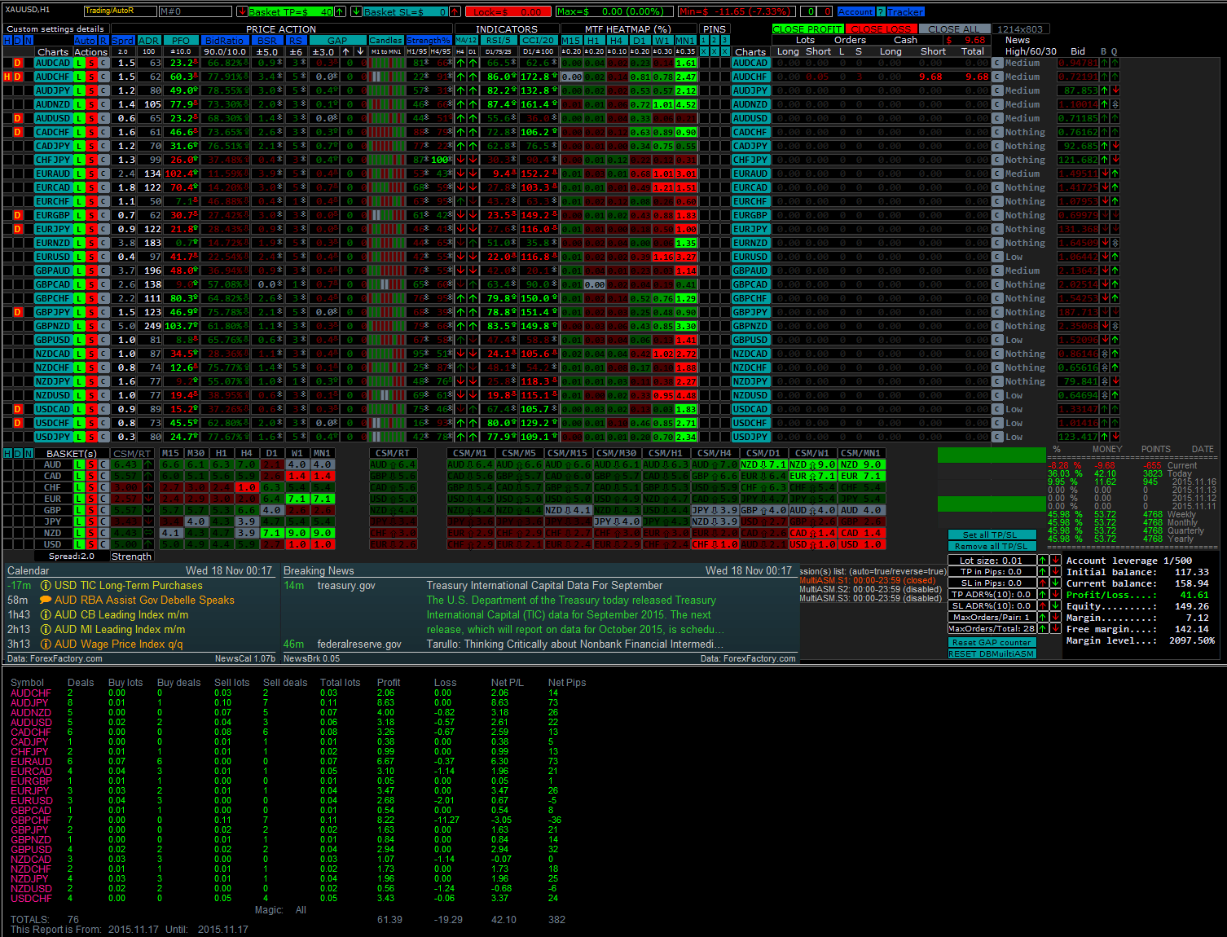Click the C (close) action button for AUDJPY
This screenshot has width=1227, height=937.
point(103,90)
